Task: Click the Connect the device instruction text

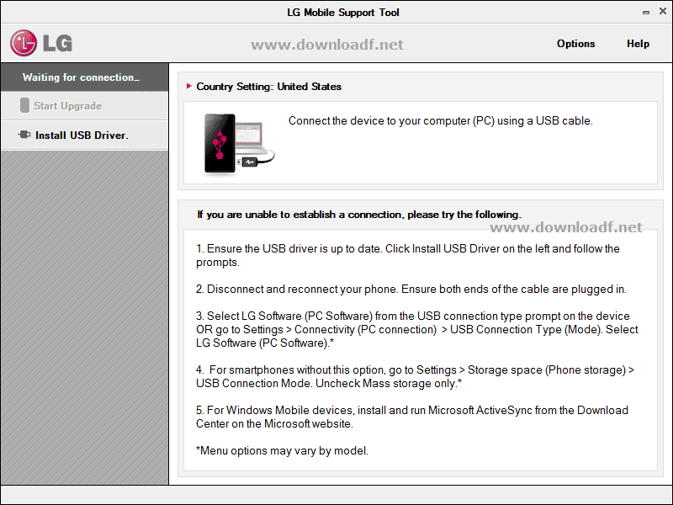Action: pos(440,121)
